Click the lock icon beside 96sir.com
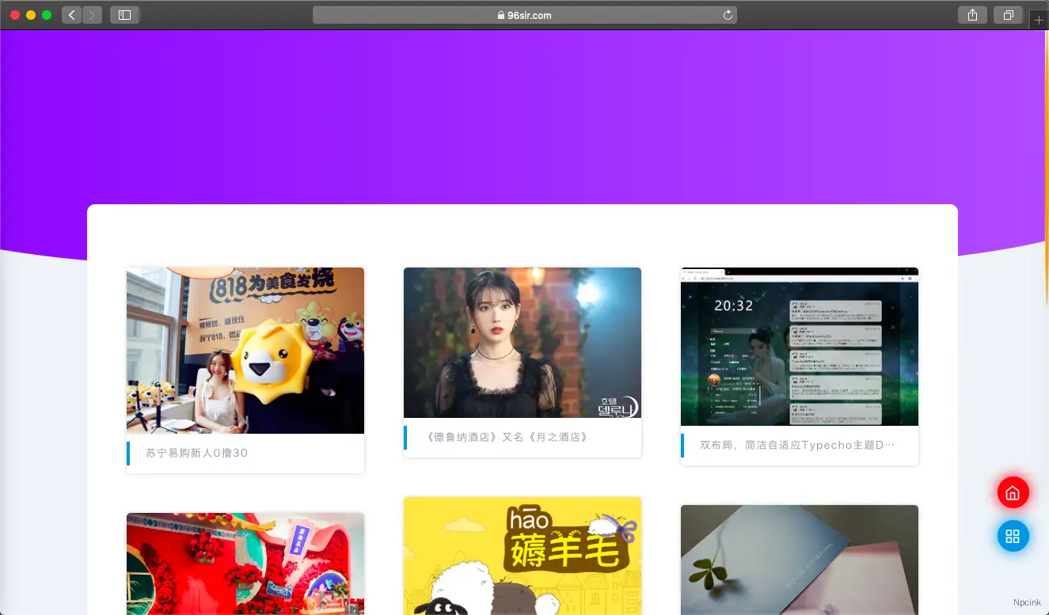This screenshot has height=615, width=1049. coord(500,15)
